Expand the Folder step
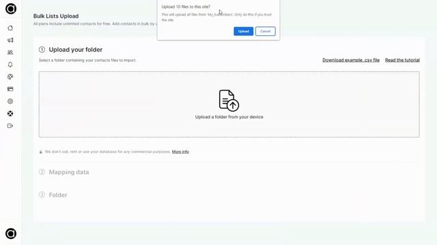Viewport: 437px width, 245px height. [58, 195]
